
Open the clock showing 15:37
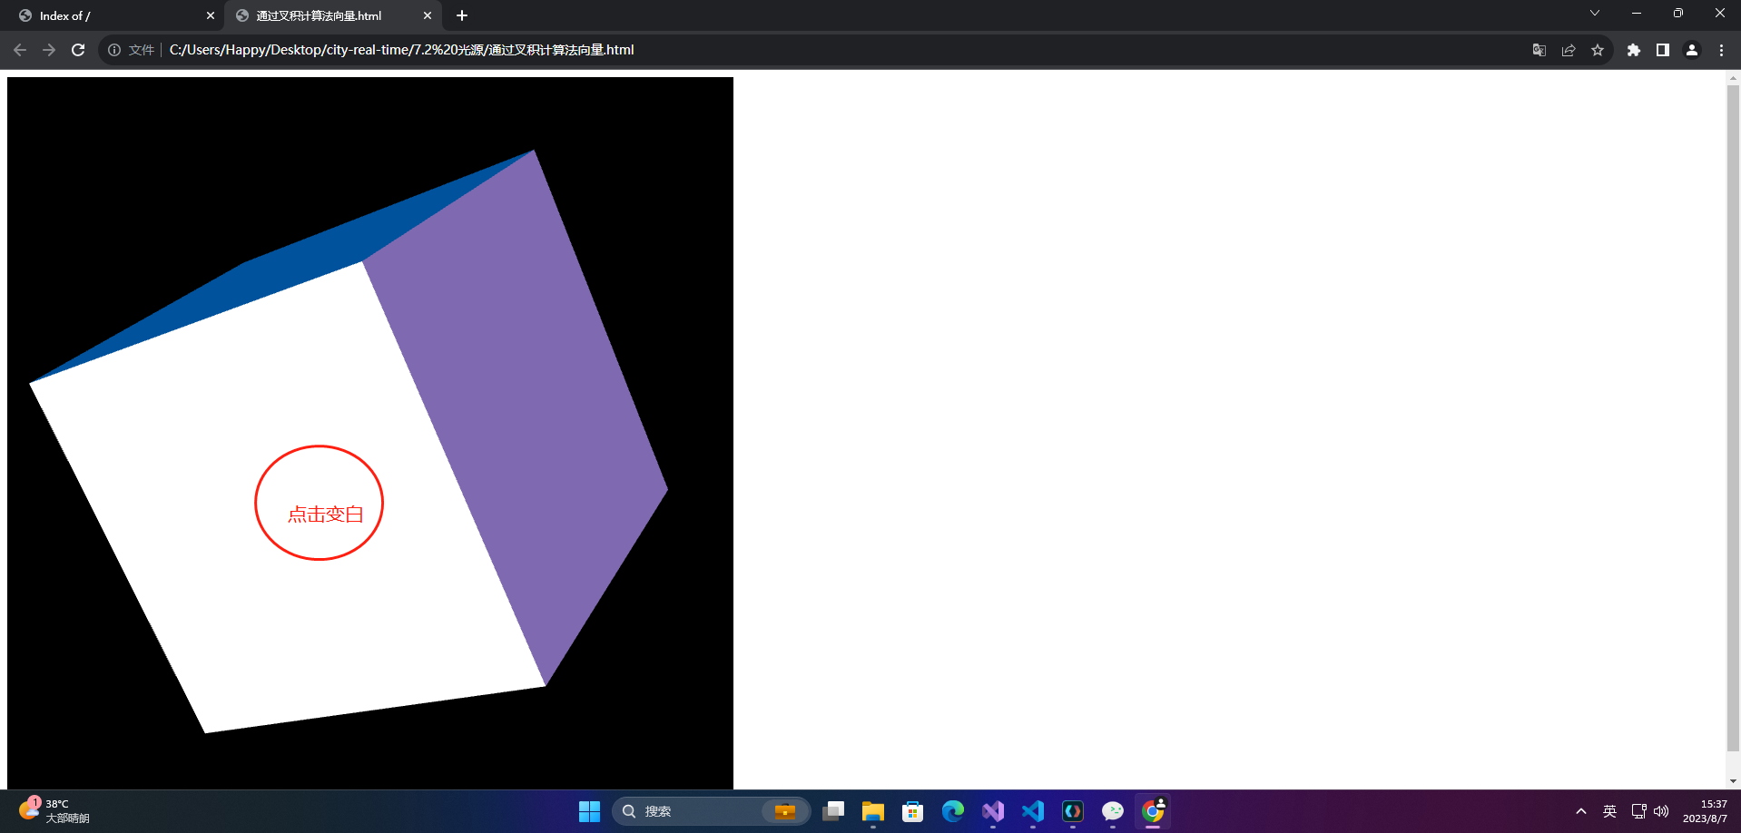(x=1706, y=811)
